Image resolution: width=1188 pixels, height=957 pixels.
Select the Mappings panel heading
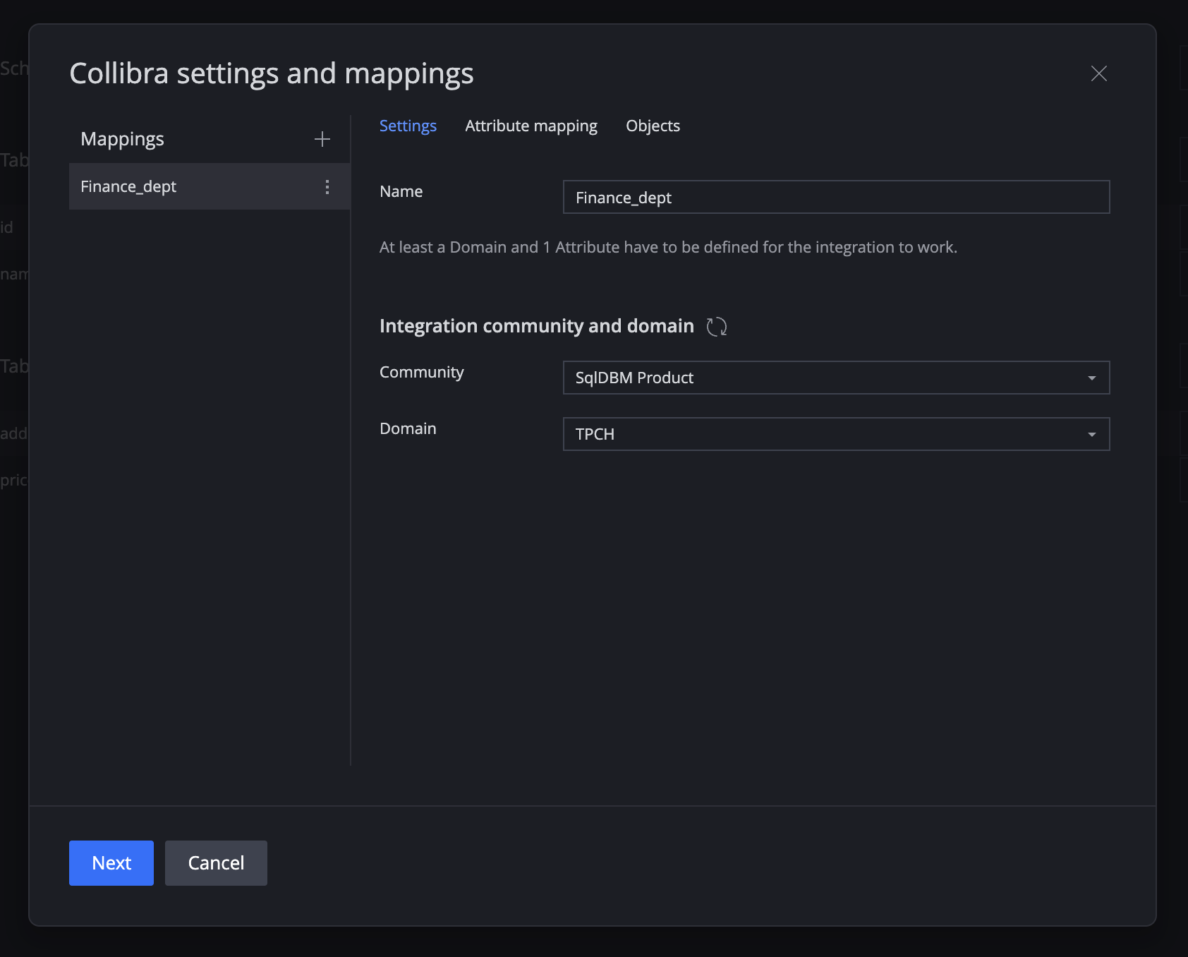tap(122, 139)
